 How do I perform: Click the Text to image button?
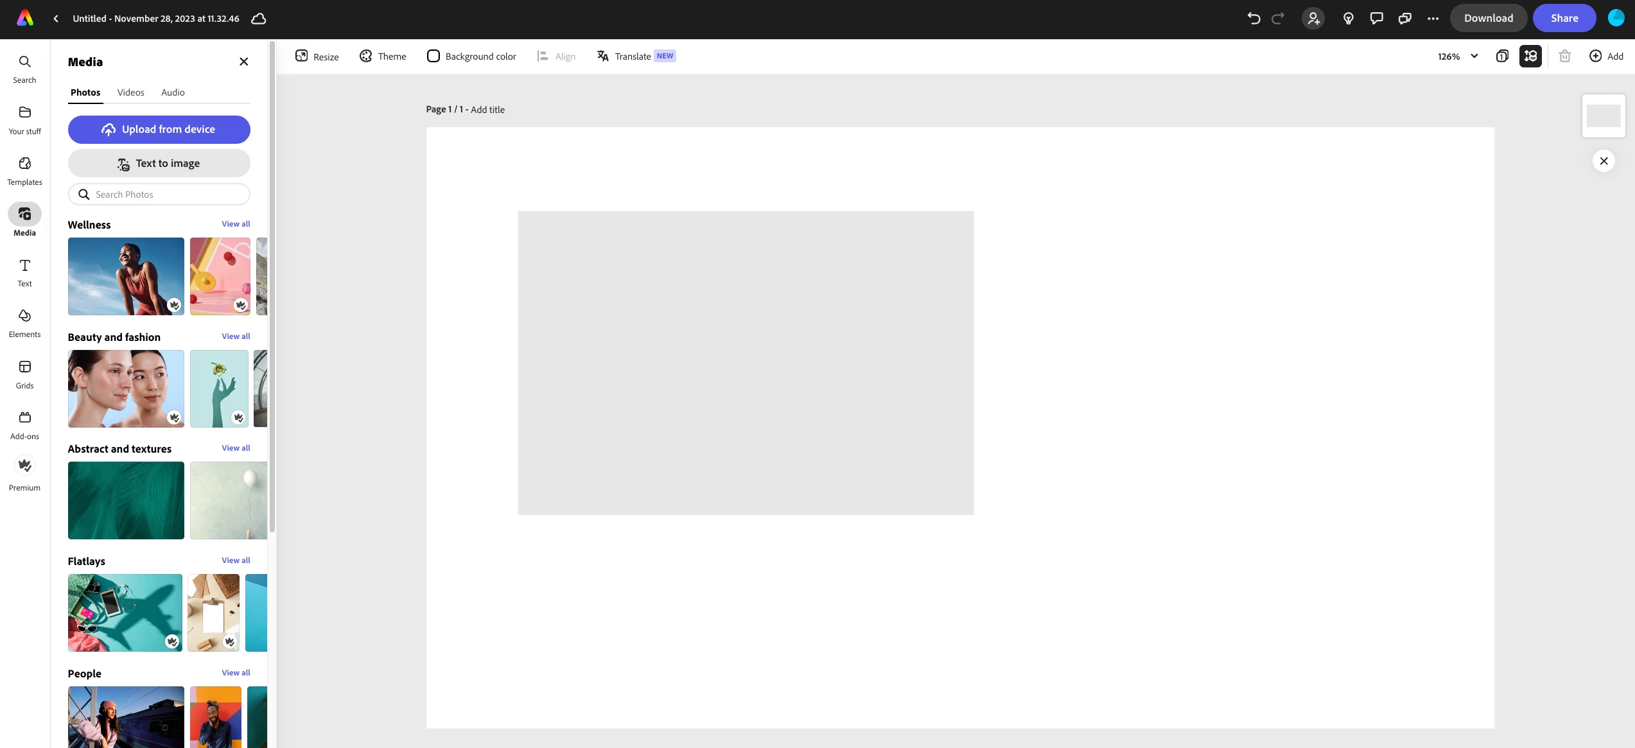(159, 164)
